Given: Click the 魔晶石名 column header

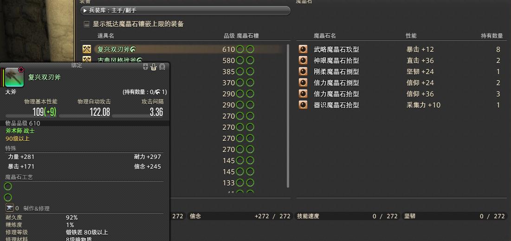Looking at the screenshot, I should click(x=324, y=36).
